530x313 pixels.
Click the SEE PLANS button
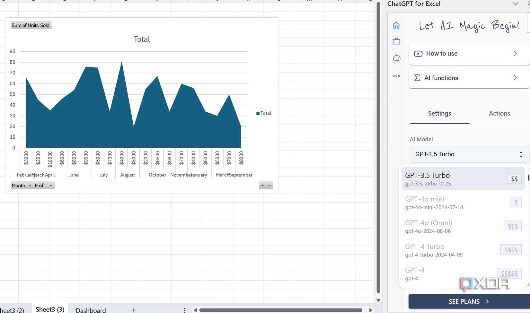pos(469,301)
